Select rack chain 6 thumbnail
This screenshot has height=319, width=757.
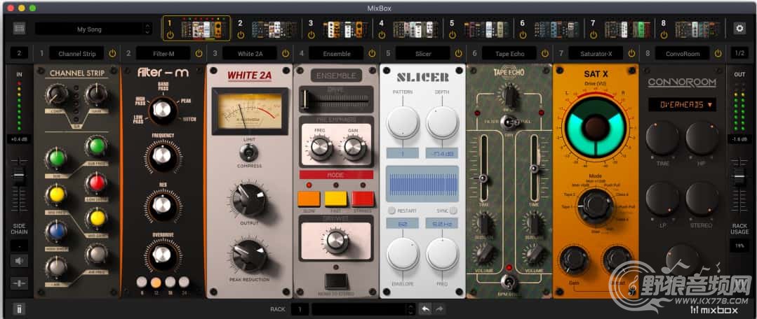click(556, 29)
